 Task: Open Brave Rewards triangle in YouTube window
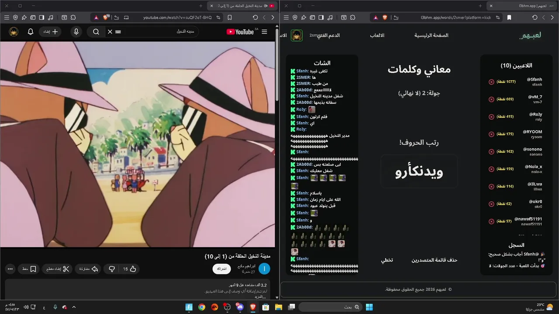point(96,17)
